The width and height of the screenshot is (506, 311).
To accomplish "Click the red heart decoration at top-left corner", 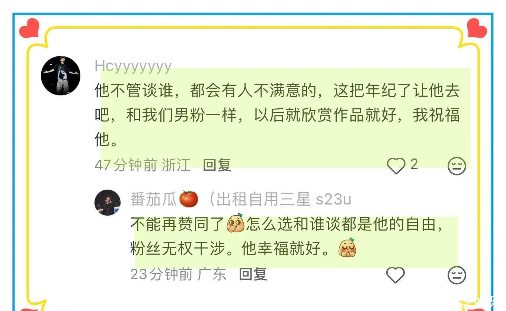I will pos(29,28).
